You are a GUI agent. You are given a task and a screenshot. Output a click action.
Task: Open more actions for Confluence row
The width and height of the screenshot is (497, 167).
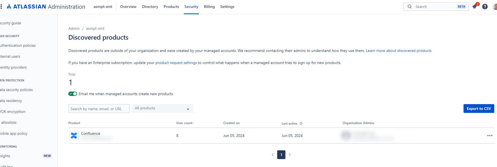coord(490,136)
